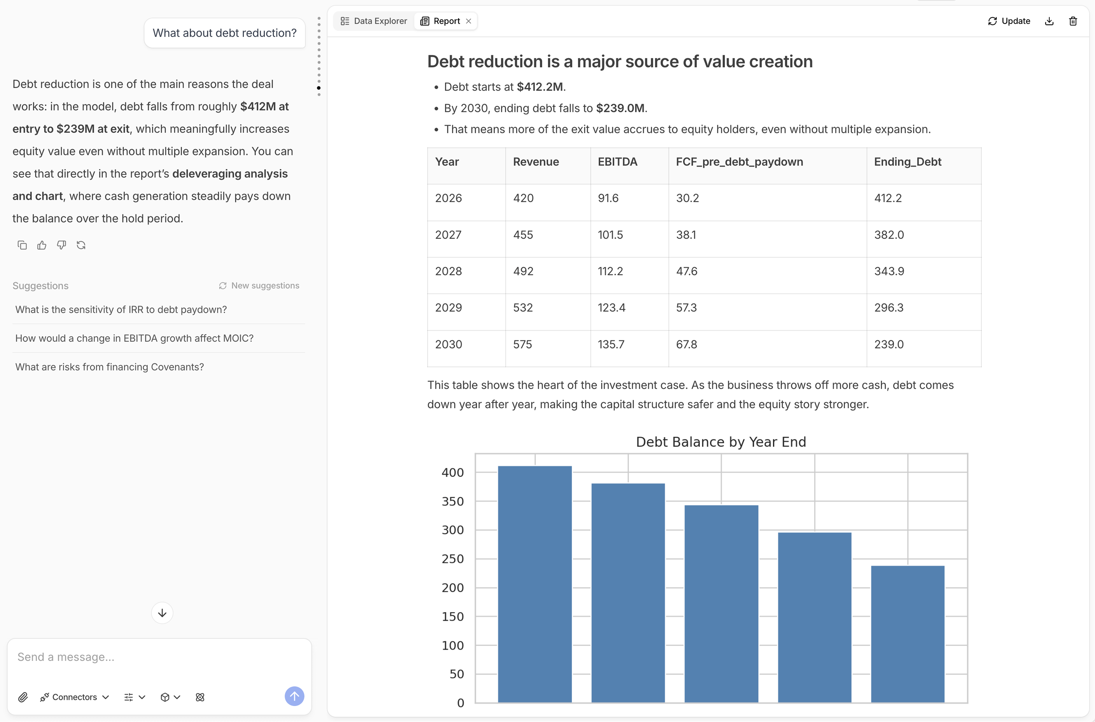Select suggestion about IRR sensitivity to debt paydown
1095x722 pixels.
click(121, 309)
